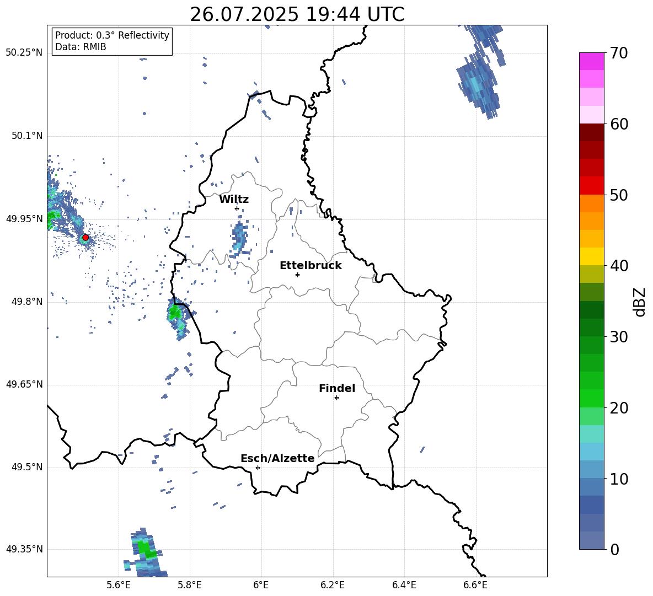653x596 pixels.
Task: Click the '49.65°N' latitude label
Action: point(24,384)
